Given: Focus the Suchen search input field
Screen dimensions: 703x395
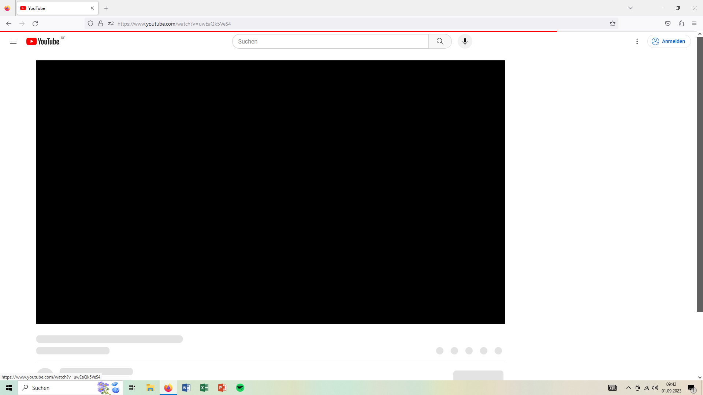Looking at the screenshot, I should tap(330, 41).
